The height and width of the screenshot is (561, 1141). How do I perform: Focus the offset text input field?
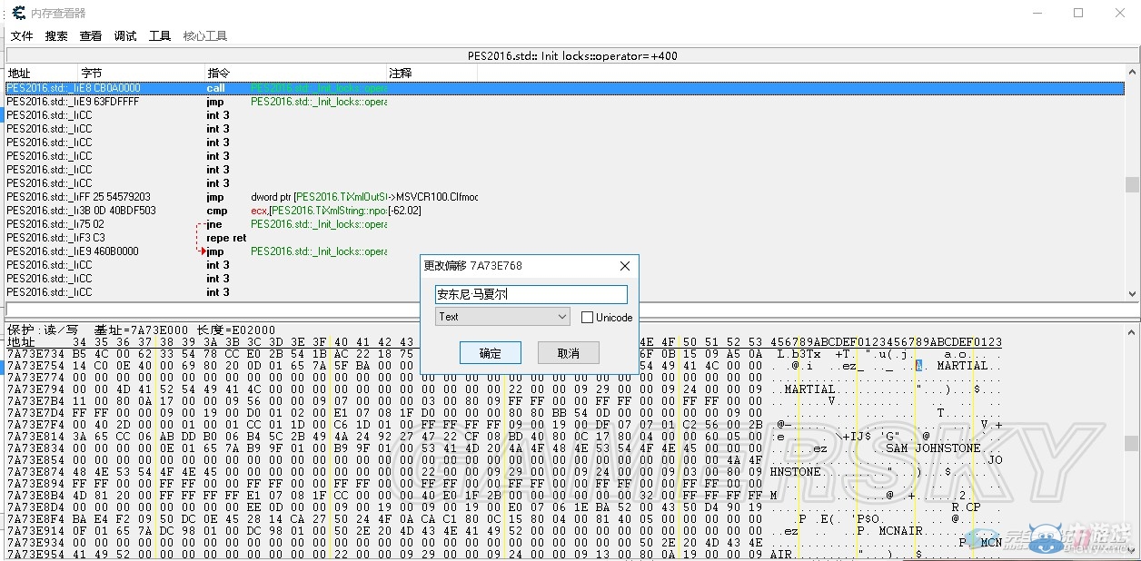click(x=531, y=294)
